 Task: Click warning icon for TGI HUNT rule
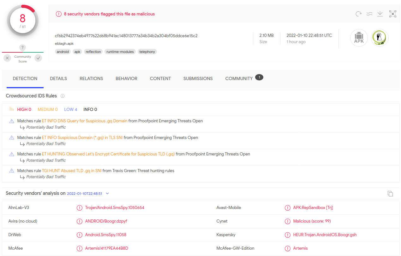[x=12, y=171]
